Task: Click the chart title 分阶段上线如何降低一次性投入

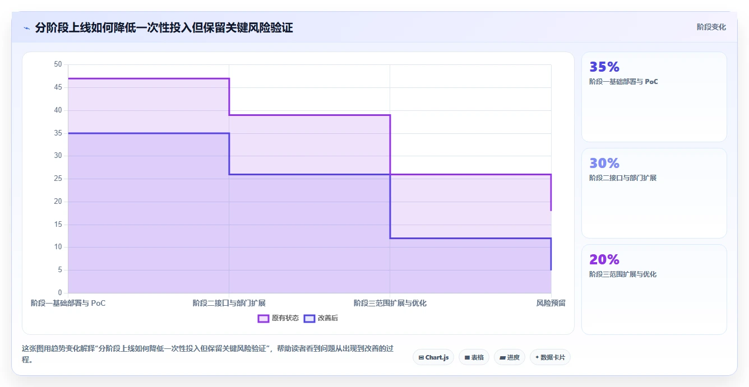Action: (x=164, y=27)
